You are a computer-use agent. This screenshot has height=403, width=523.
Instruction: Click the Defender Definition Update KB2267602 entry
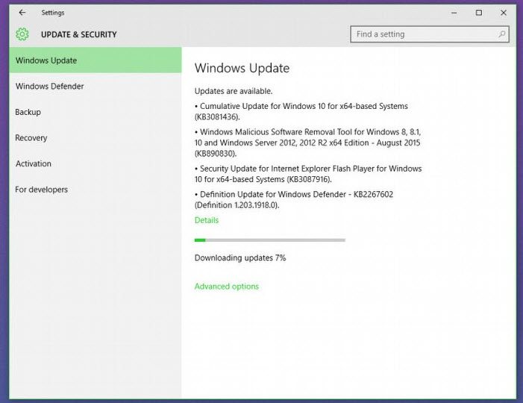click(294, 199)
